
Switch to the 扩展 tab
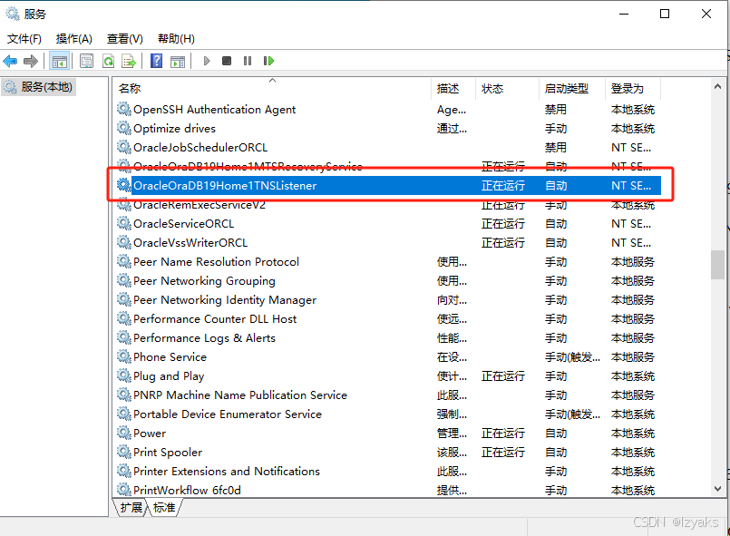pyautogui.click(x=131, y=507)
